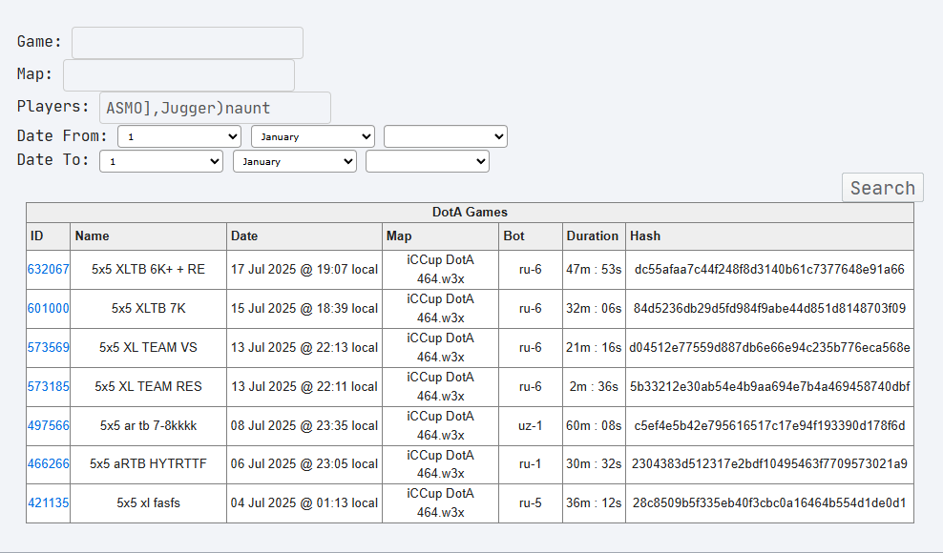Select game name 5x5 XLTB 6K+ + RE
The width and height of the screenshot is (943, 553).
pos(149,269)
